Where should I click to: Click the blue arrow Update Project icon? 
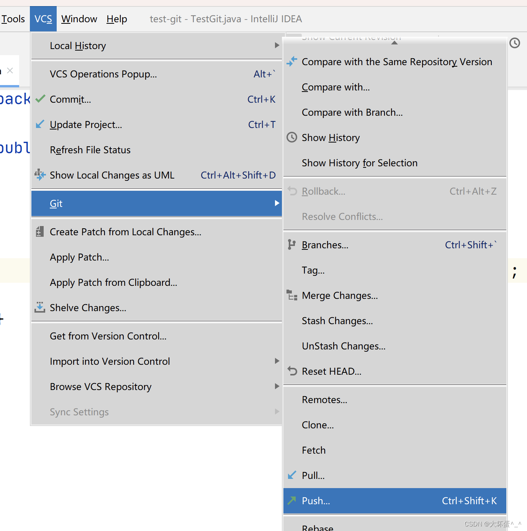click(x=40, y=124)
